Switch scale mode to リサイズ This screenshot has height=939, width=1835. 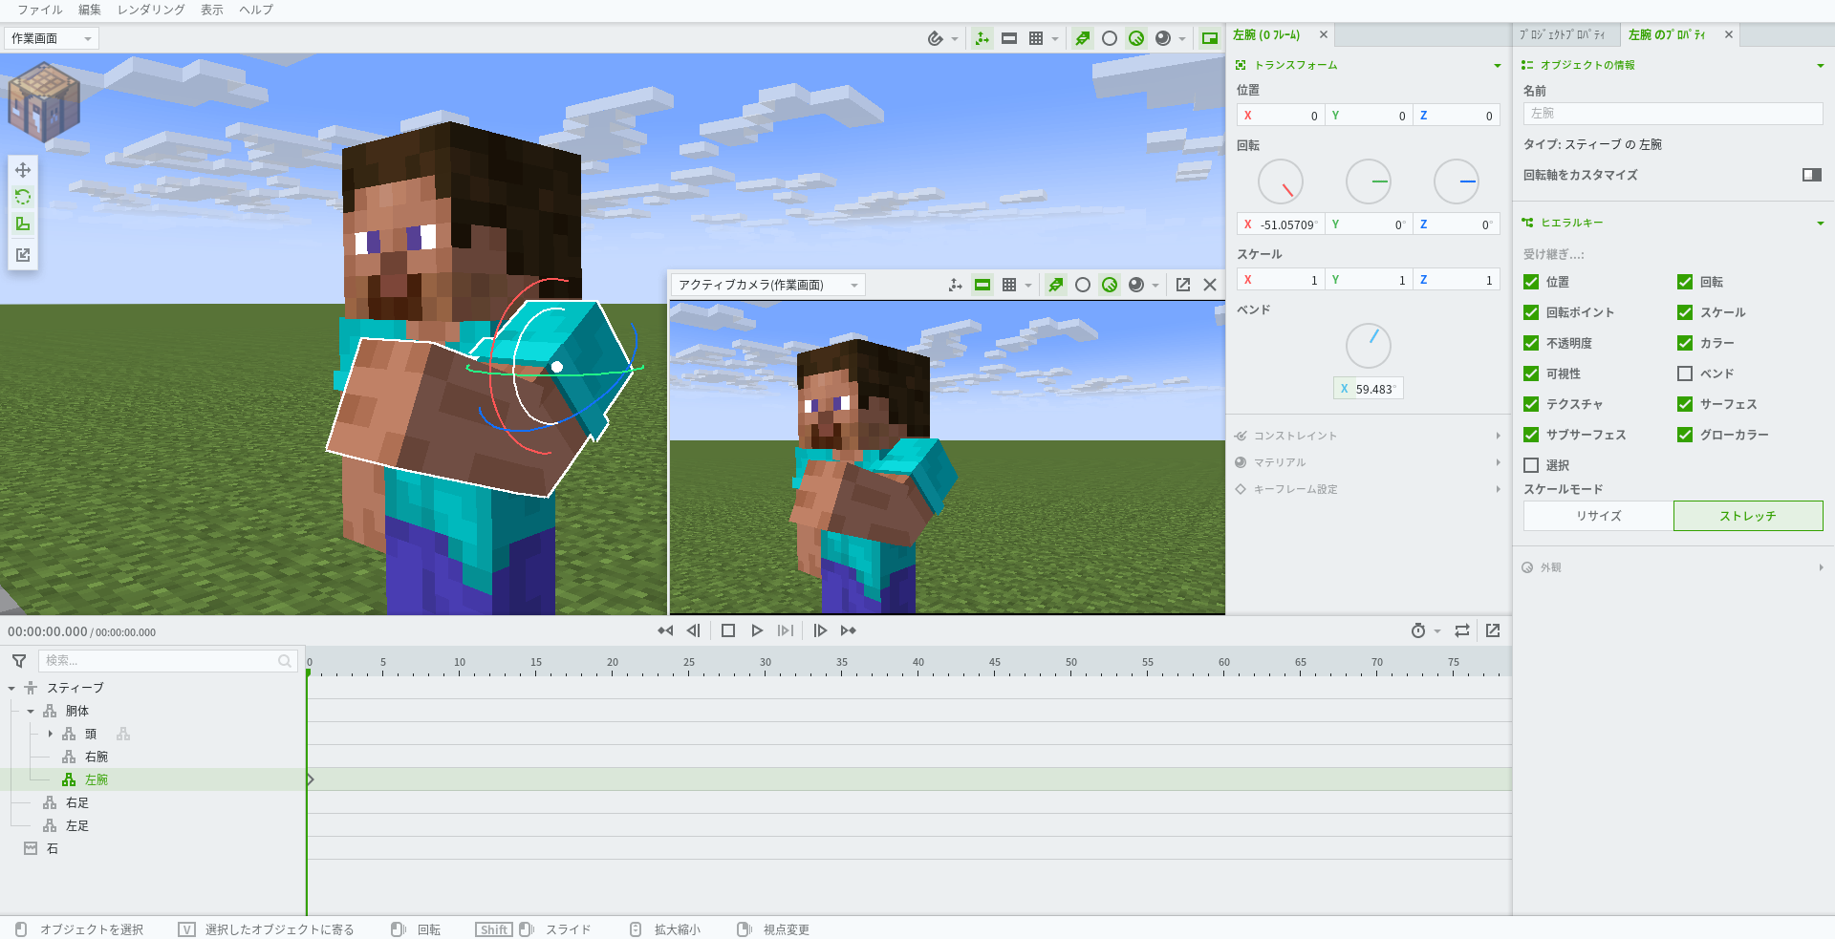[1596, 516]
